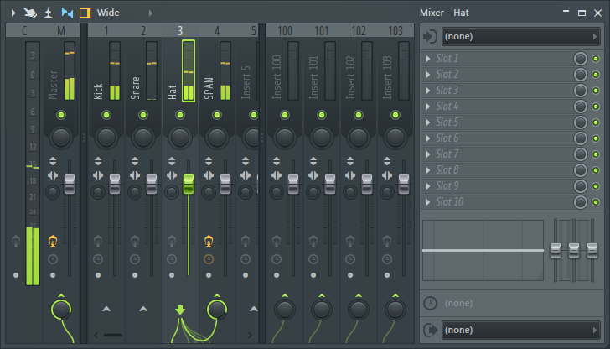Screen dimensions: 610x349
Task: Route to Snare via its up arrow
Action: 143,309
